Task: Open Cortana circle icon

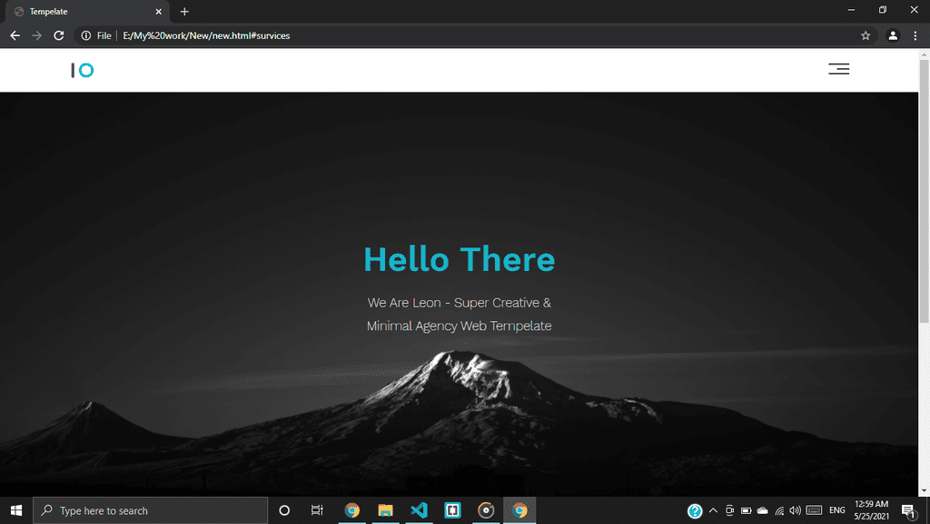Action: click(284, 510)
